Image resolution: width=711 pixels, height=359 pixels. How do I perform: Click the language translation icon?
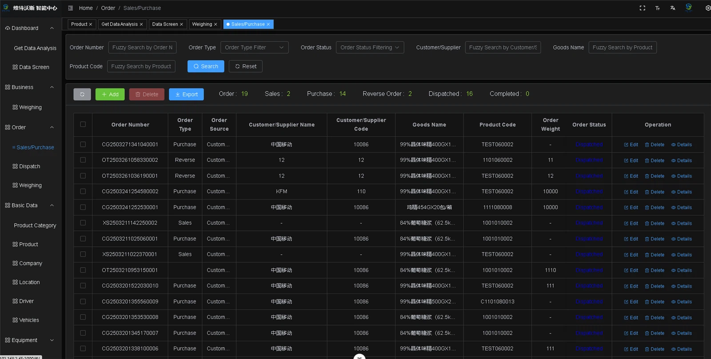[673, 8]
